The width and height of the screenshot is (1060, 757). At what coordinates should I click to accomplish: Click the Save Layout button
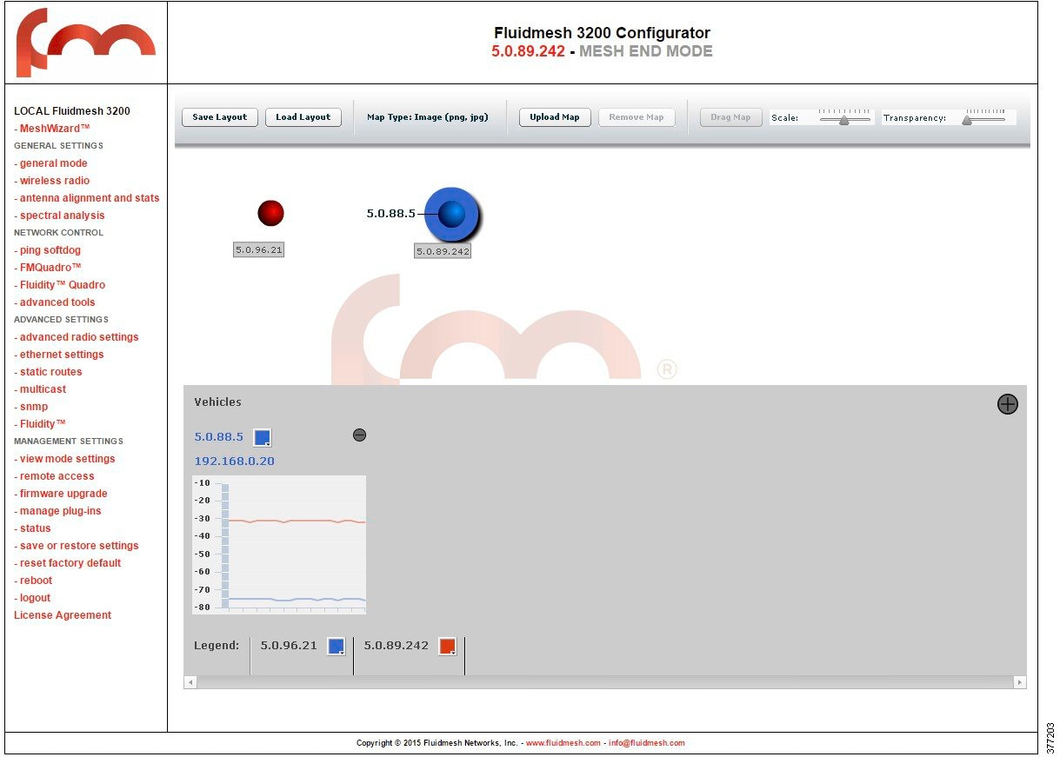tap(220, 117)
